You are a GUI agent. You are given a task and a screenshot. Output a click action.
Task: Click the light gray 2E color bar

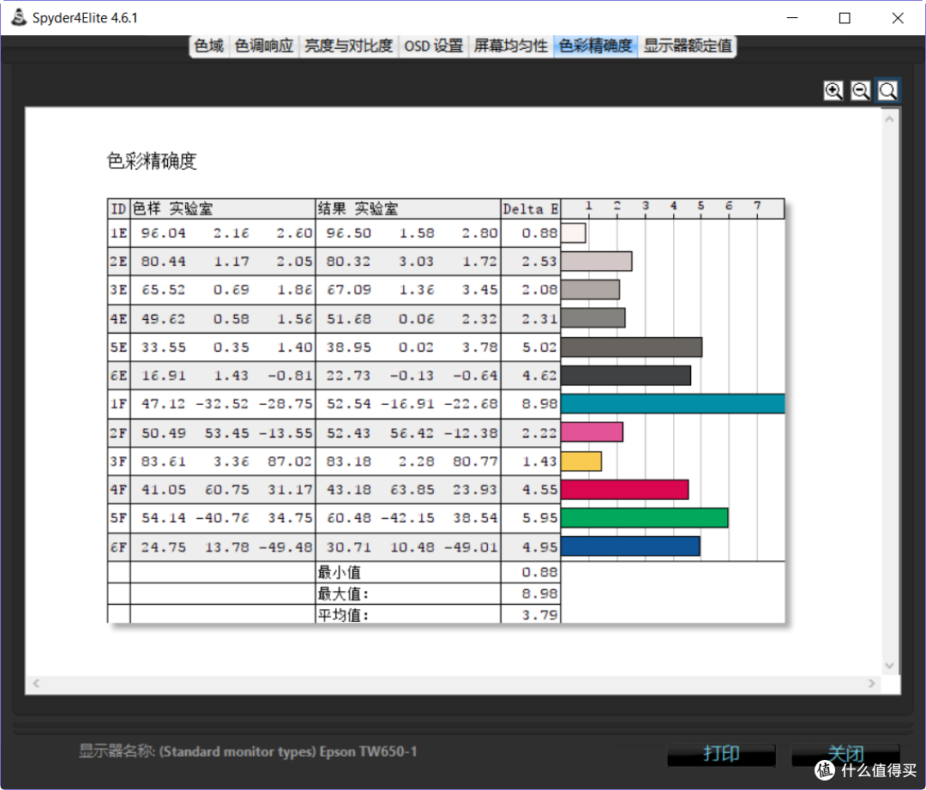click(x=597, y=261)
